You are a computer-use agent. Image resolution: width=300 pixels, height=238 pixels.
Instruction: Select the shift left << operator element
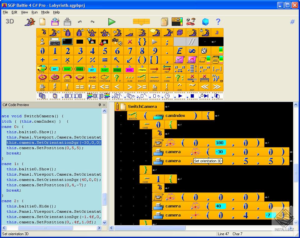pos(204,87)
